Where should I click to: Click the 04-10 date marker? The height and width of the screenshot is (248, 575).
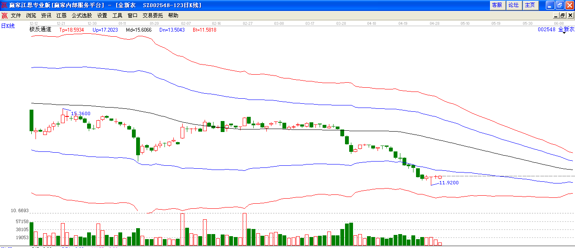click(x=372, y=23)
